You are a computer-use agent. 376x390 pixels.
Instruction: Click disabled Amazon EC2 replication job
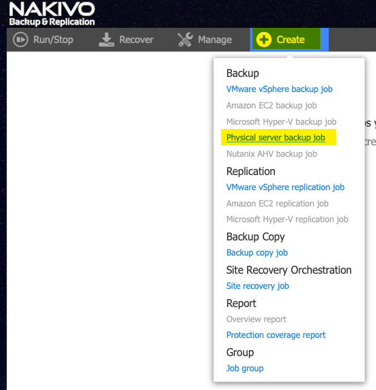(277, 203)
